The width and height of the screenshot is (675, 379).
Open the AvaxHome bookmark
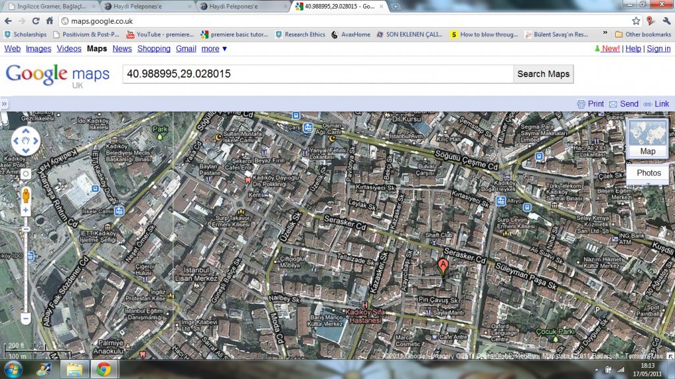click(351, 34)
